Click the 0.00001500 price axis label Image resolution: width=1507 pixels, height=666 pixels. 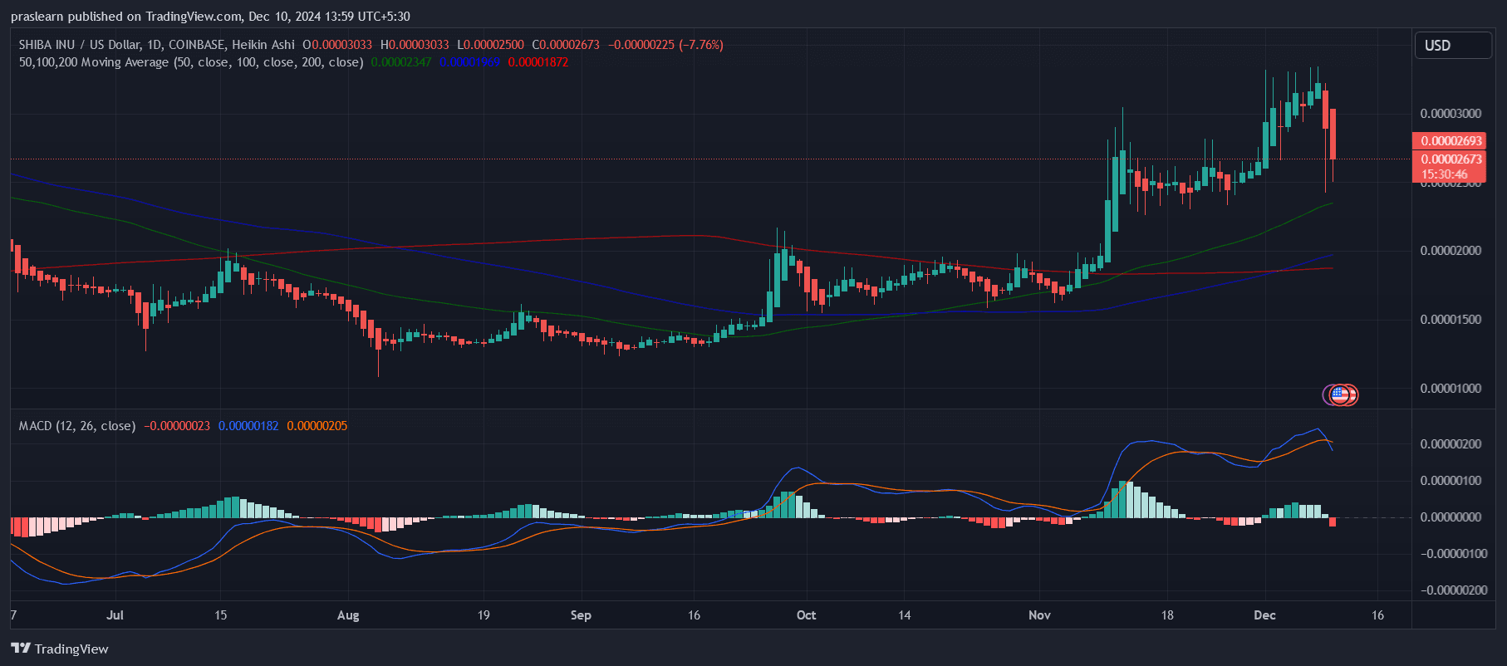click(x=1451, y=320)
